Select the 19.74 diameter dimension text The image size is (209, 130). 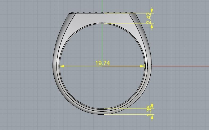(x=103, y=63)
